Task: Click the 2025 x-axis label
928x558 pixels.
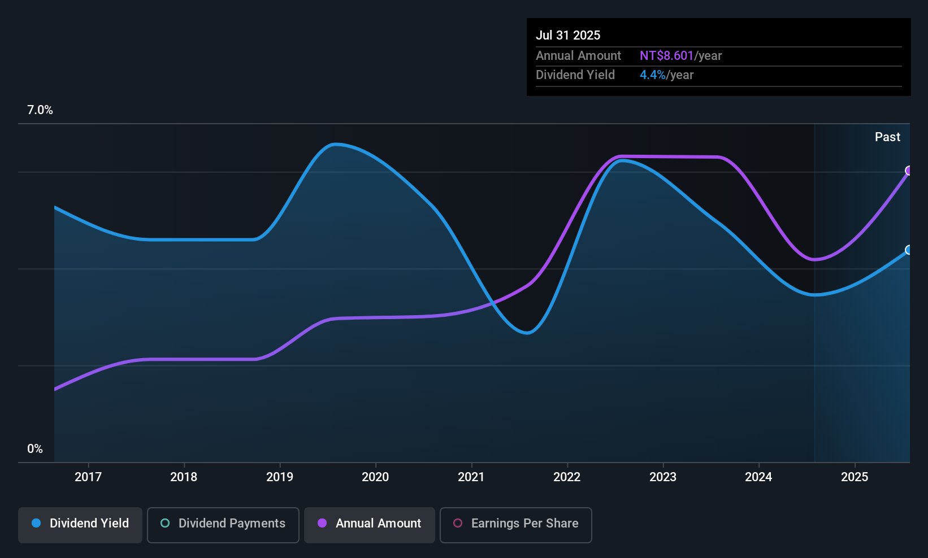Action: point(855,477)
